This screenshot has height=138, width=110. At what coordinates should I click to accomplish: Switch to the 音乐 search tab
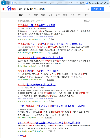[x=50, y=15]
